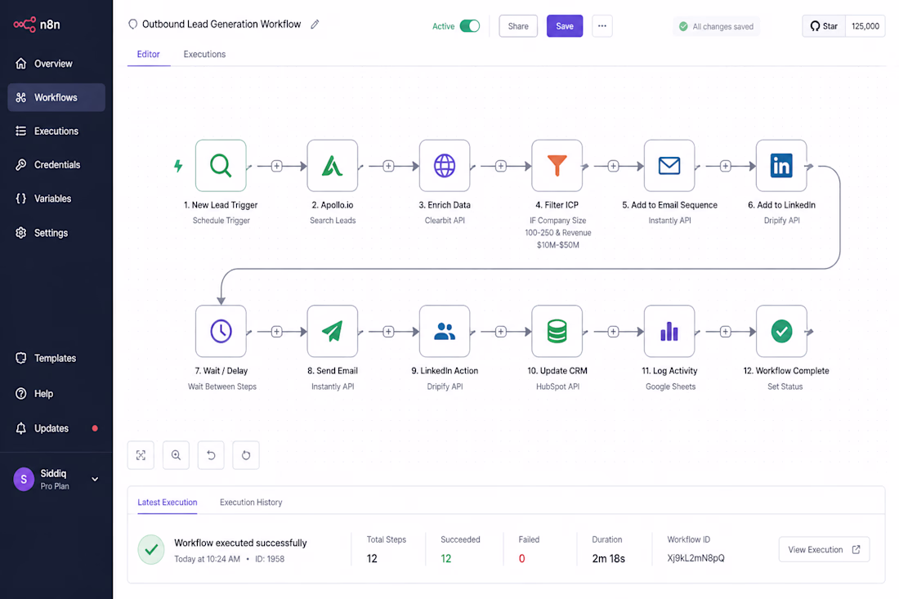Open Variables in sidebar
The image size is (899, 599).
[56, 199]
